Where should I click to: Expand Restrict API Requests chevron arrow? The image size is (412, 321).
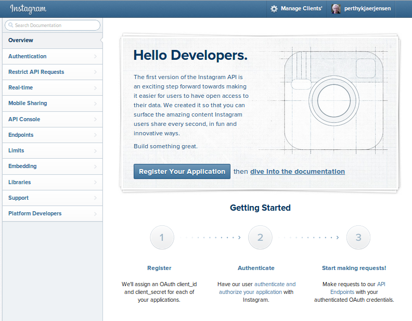[95, 72]
